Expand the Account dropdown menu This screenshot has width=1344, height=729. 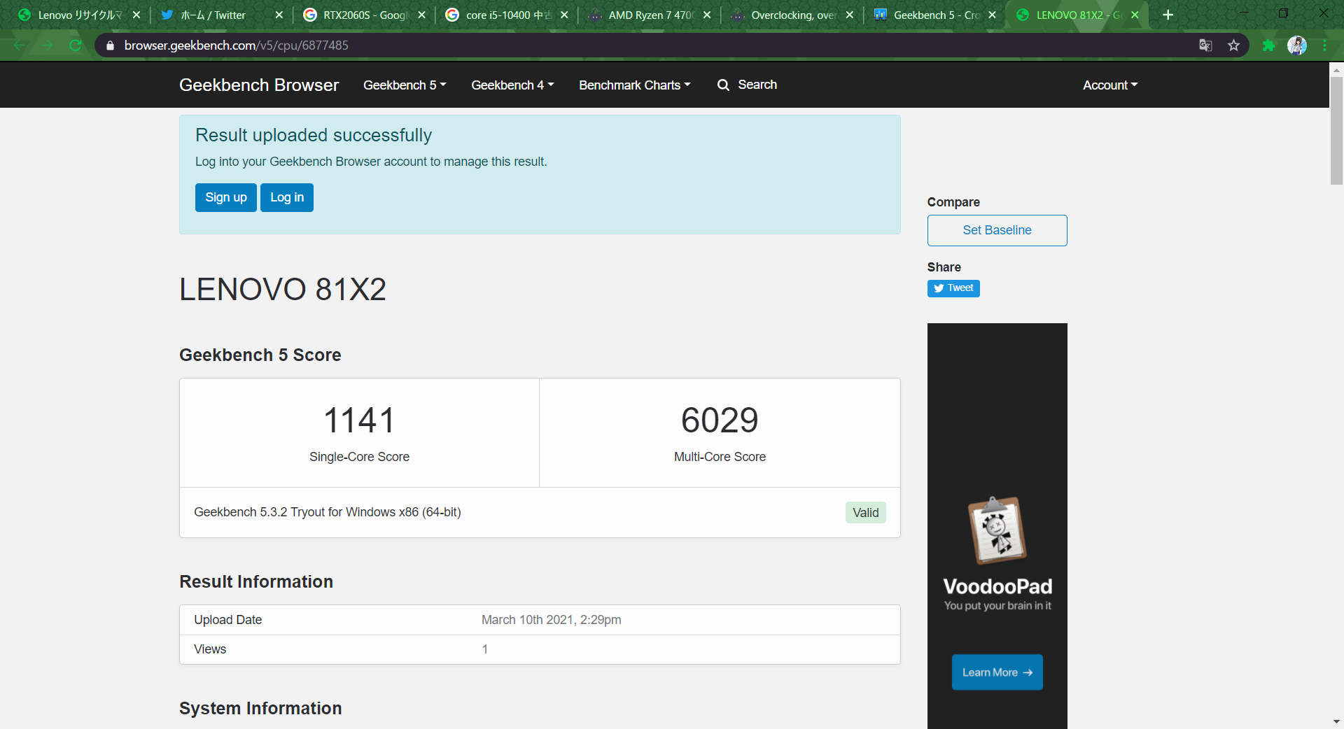click(x=1110, y=85)
